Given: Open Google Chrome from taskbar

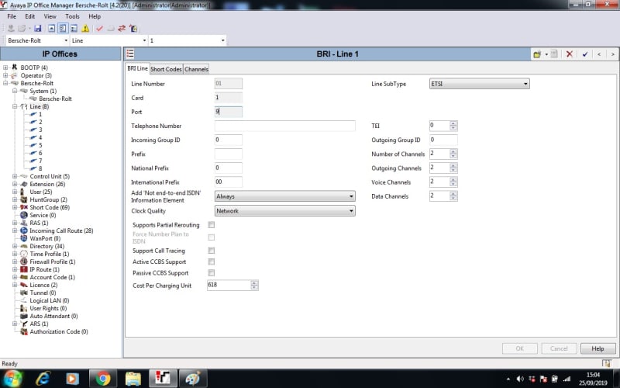Looking at the screenshot, I should 103,379.
